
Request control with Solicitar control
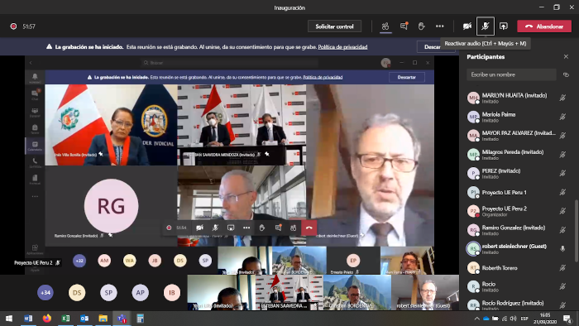334,26
